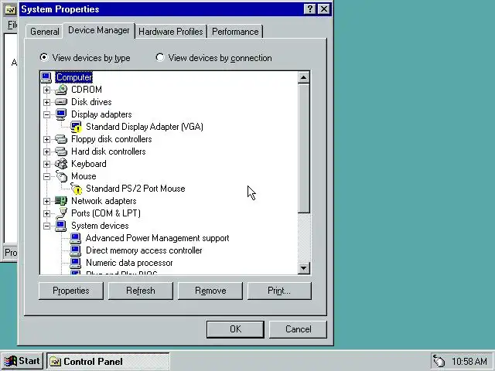Click the Control Panel icon in the title bar corner
This screenshot has width=495, height=371.
point(10,10)
